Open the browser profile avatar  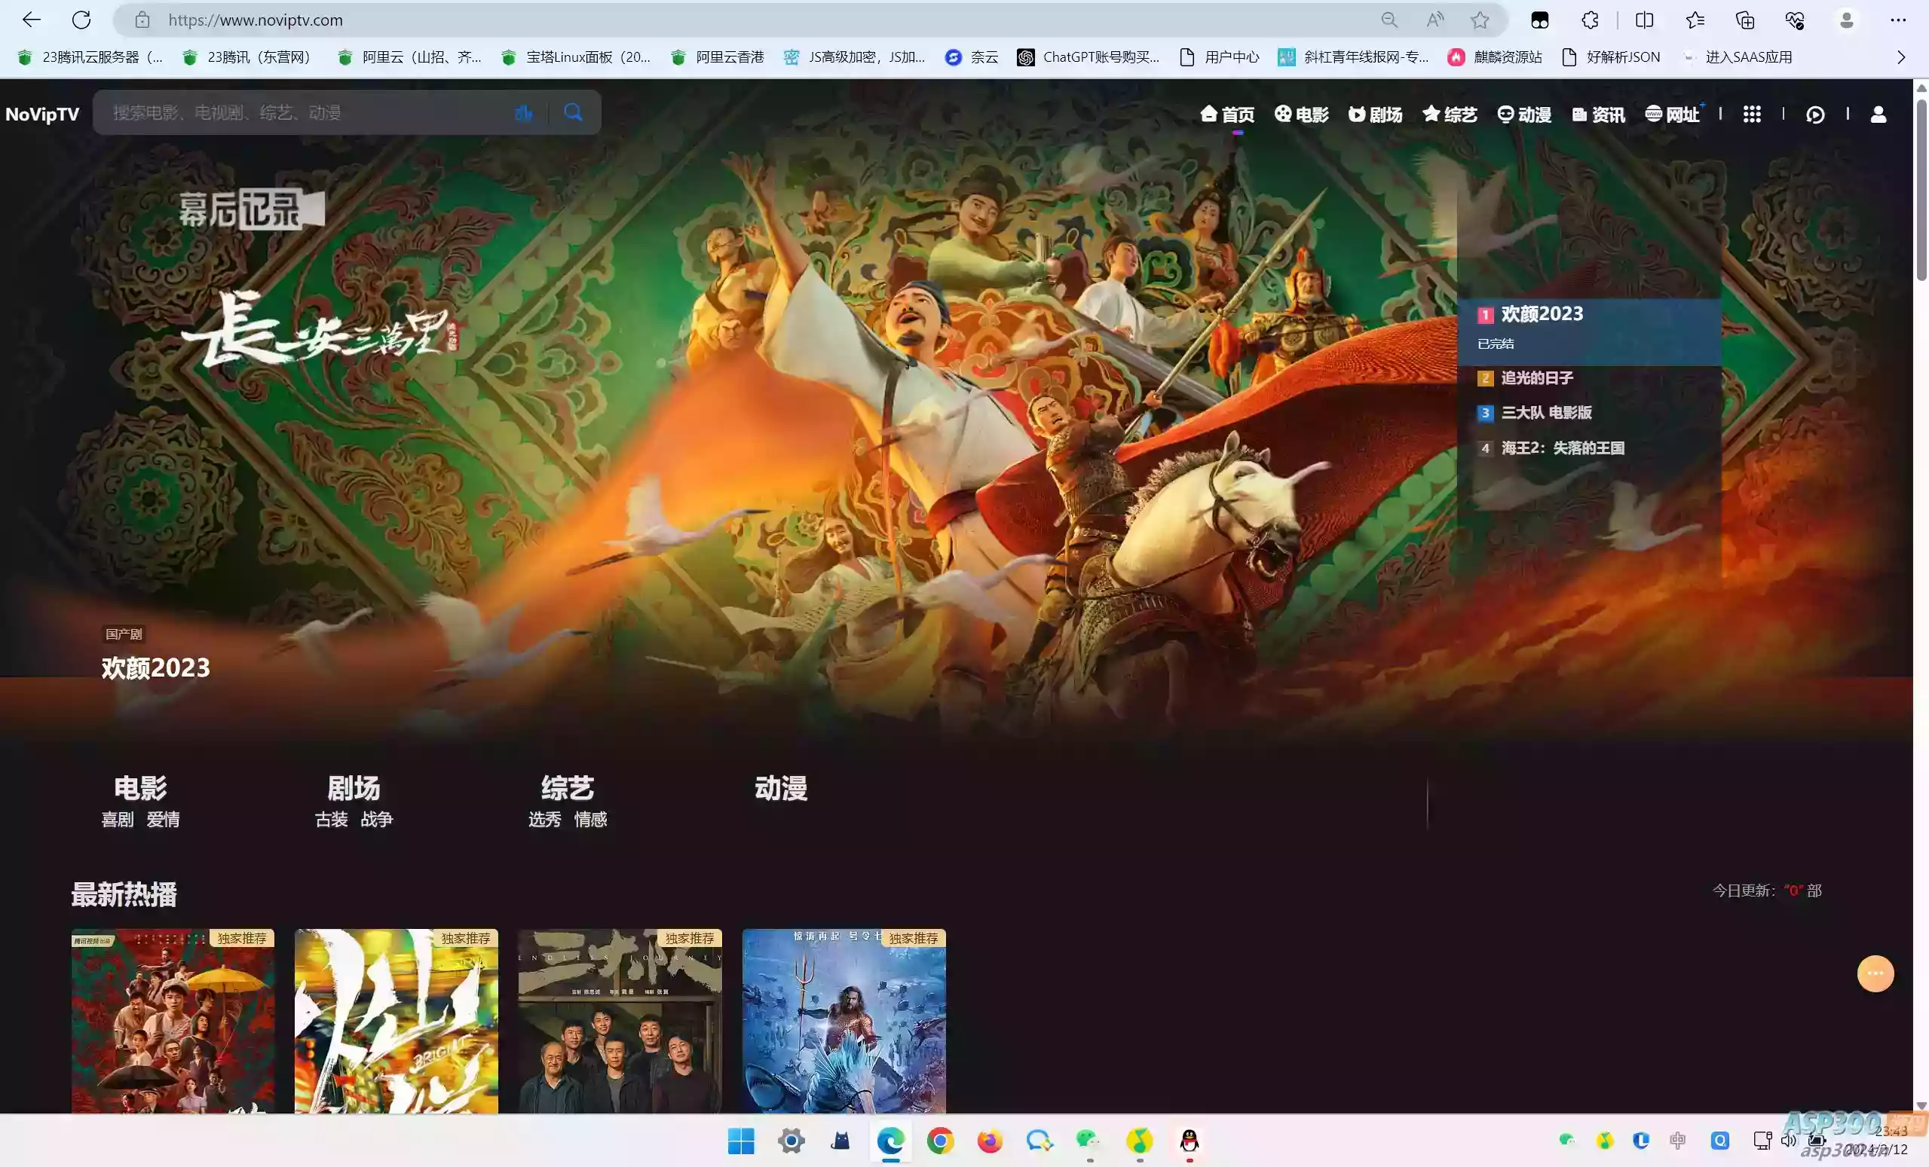pos(1847,20)
